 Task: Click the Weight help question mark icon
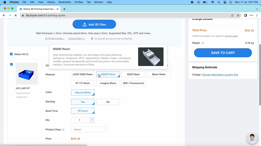(203, 43)
